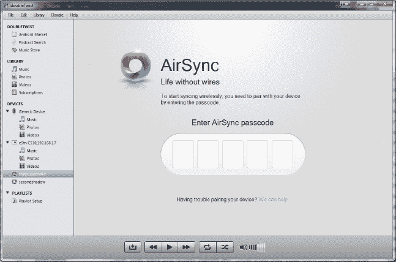Click the fifth AirSync passcode digit box

pos(282,154)
